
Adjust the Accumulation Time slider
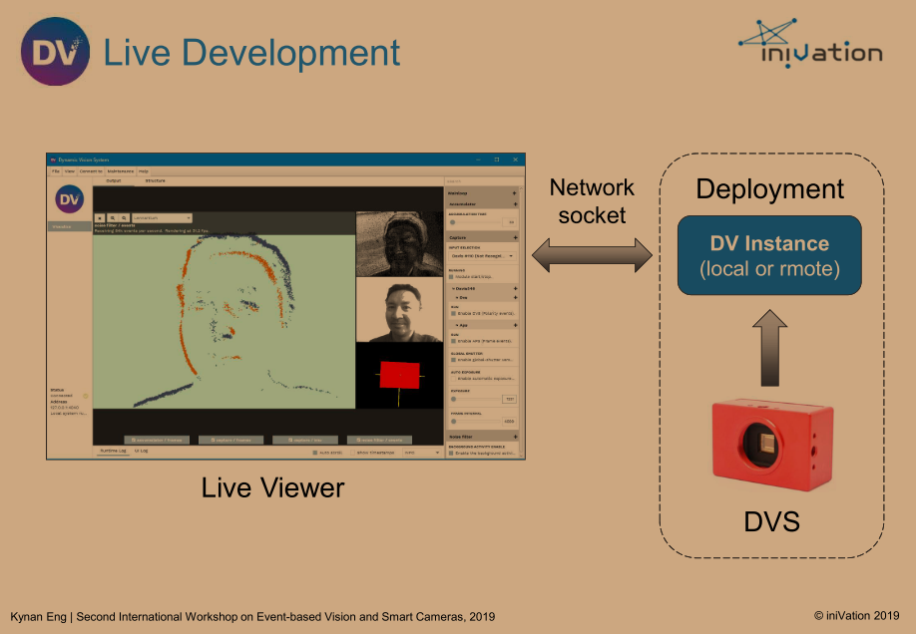pyautogui.click(x=476, y=222)
